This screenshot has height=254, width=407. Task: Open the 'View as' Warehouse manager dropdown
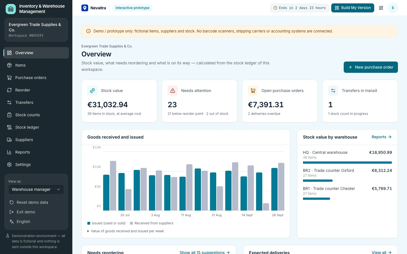36,189
